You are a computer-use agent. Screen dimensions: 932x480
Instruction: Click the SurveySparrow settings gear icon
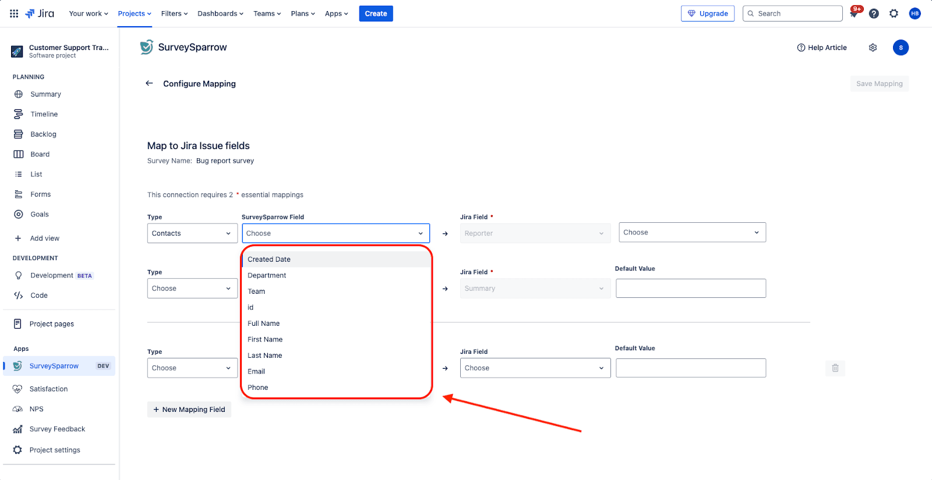873,48
